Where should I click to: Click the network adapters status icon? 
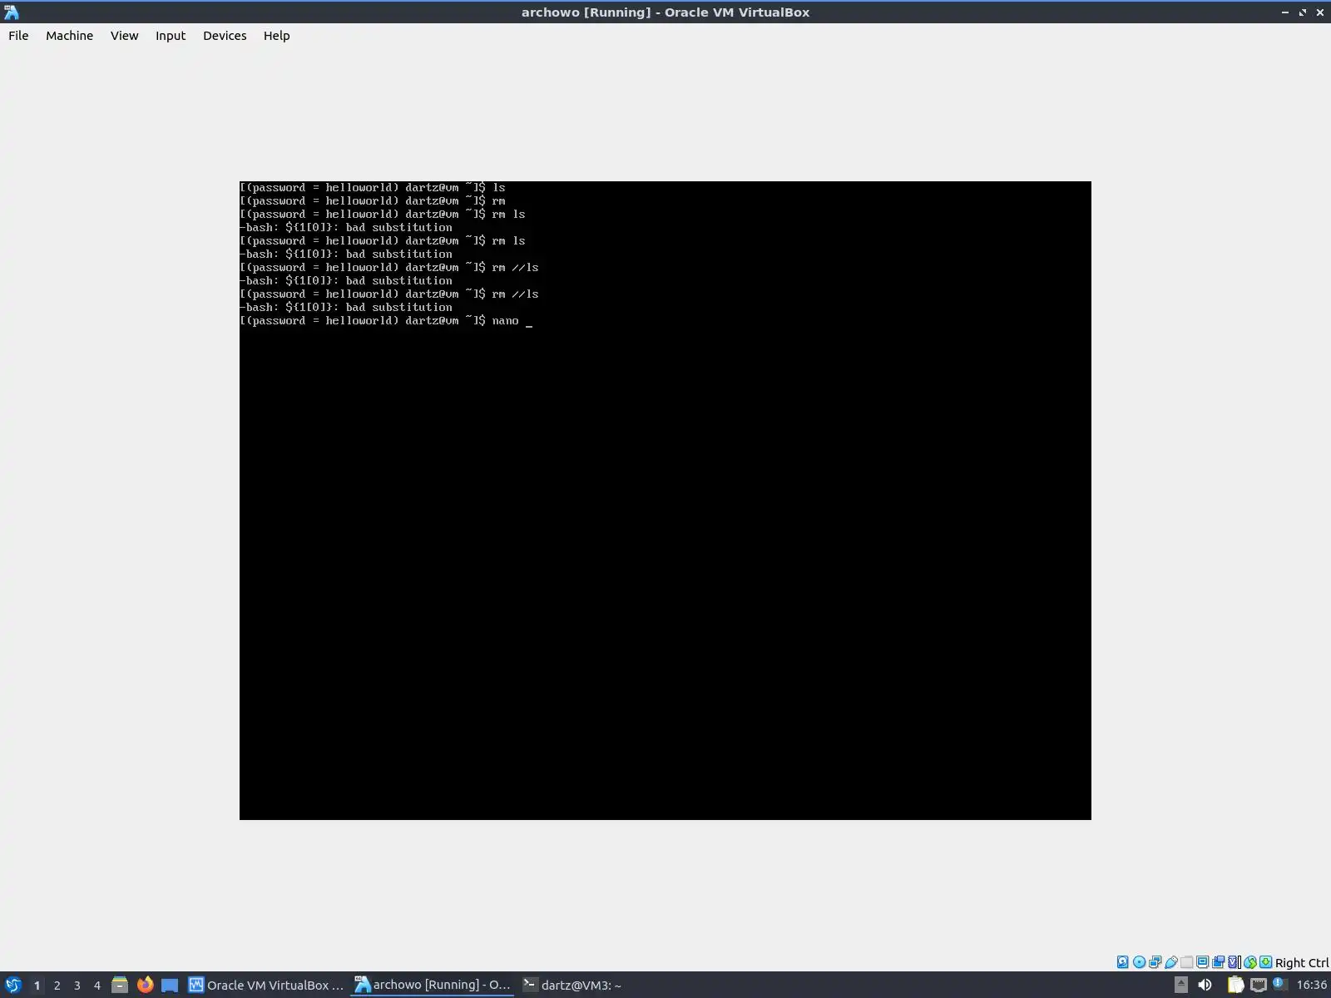pos(1155,962)
